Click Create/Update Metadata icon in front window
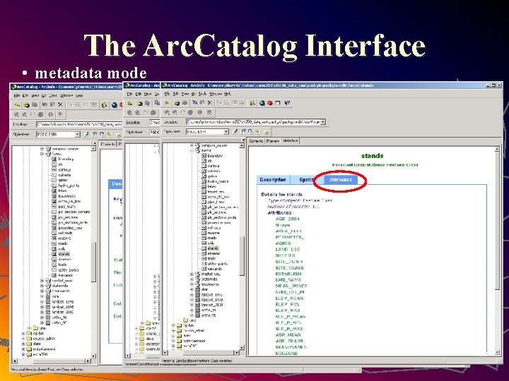This screenshot has height=381, width=509. pos(250,132)
